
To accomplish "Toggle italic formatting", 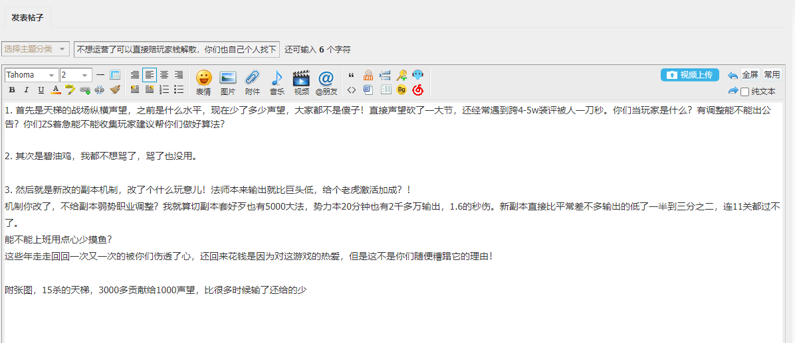I will [x=27, y=90].
